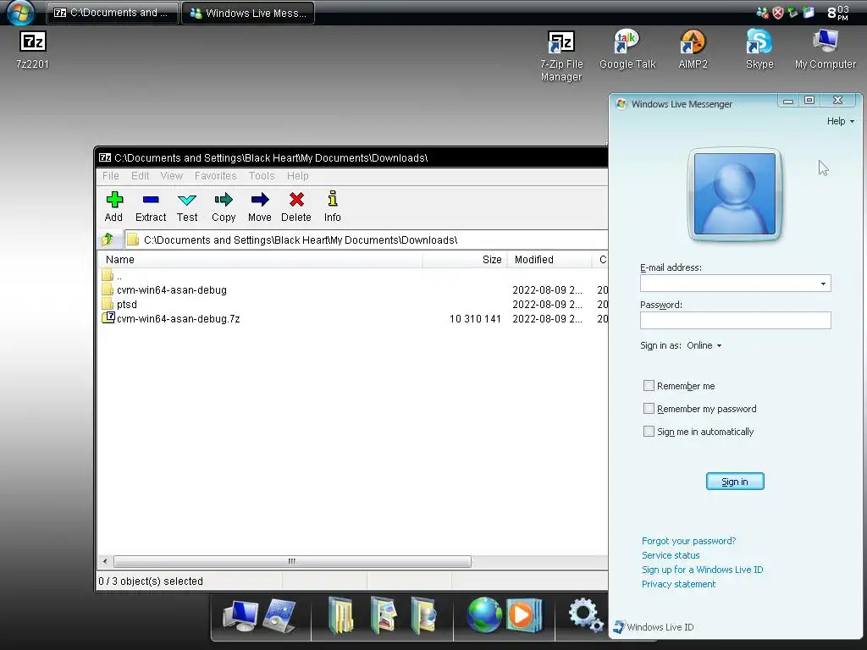Click the pictures folder dock icon
This screenshot has width=867, height=650.
384,614
